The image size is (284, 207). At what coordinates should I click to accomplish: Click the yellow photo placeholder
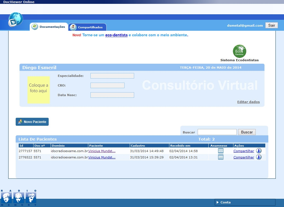click(38, 90)
